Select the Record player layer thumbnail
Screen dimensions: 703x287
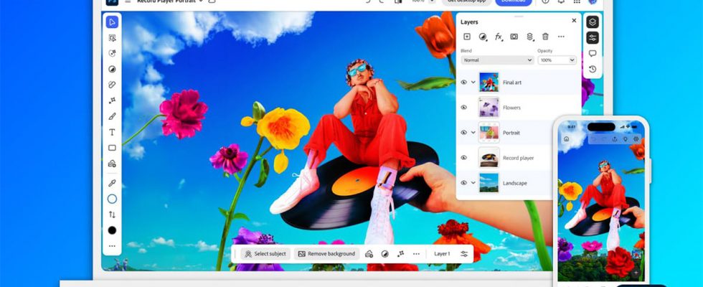point(489,157)
